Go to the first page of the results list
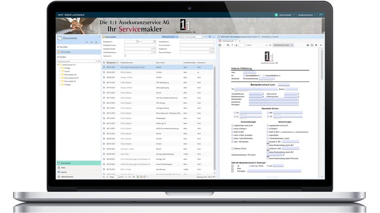 pyautogui.click(x=104, y=177)
